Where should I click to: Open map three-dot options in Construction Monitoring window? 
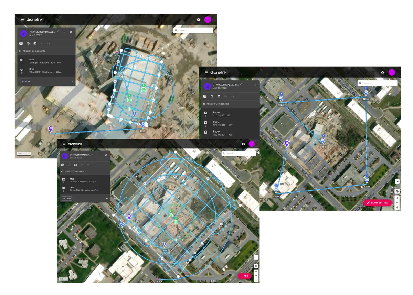click(x=256, y=257)
